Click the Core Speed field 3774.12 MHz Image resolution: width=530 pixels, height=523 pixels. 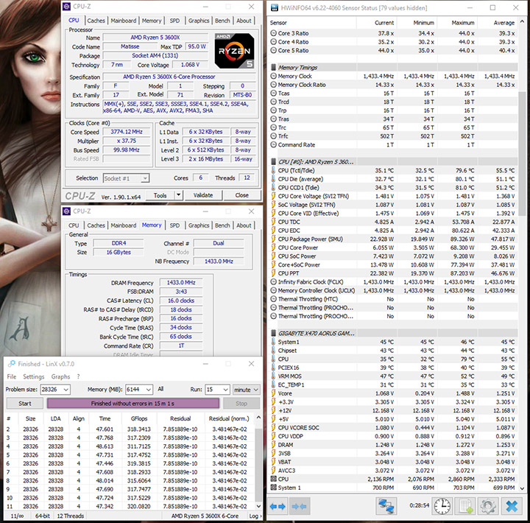coord(127,132)
